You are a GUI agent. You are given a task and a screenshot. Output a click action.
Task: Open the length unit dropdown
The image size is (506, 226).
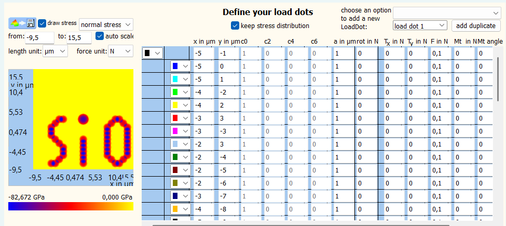coord(55,51)
